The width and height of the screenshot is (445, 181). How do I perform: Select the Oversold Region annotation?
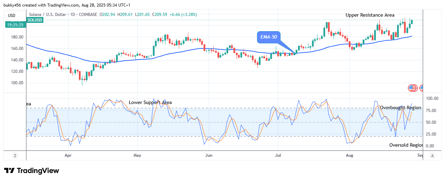pyautogui.click(x=406, y=145)
